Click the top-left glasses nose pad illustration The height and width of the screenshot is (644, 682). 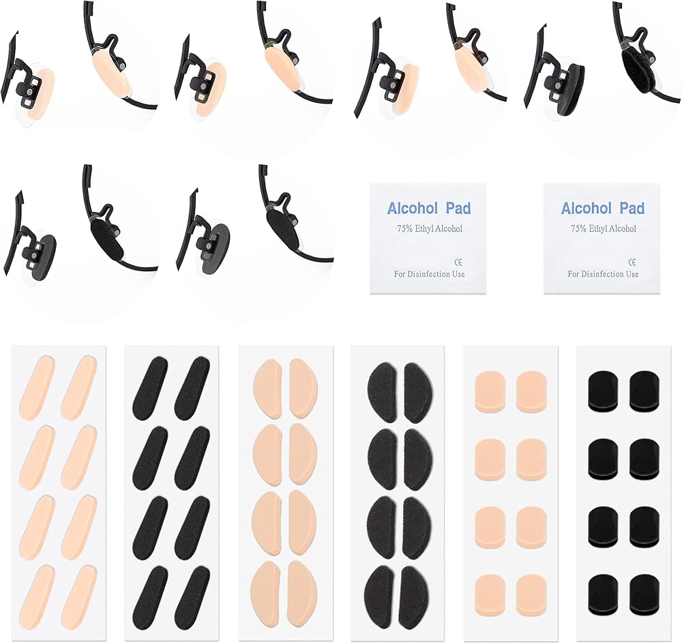[x=28, y=79]
